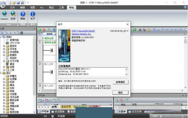Click the Print icon in quick access bar
Screen dimensions: 188x118
click(x=22, y=3)
